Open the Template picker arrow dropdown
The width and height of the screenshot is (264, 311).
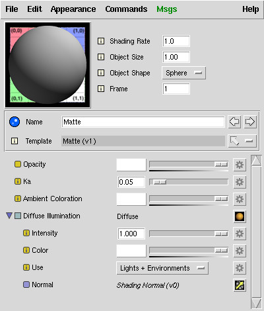[x=242, y=141]
